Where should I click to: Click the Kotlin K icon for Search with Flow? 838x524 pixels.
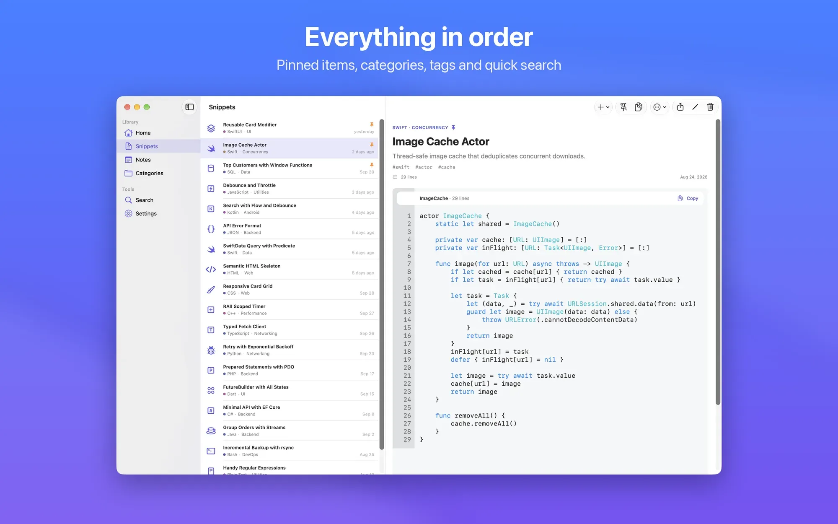[211, 209]
